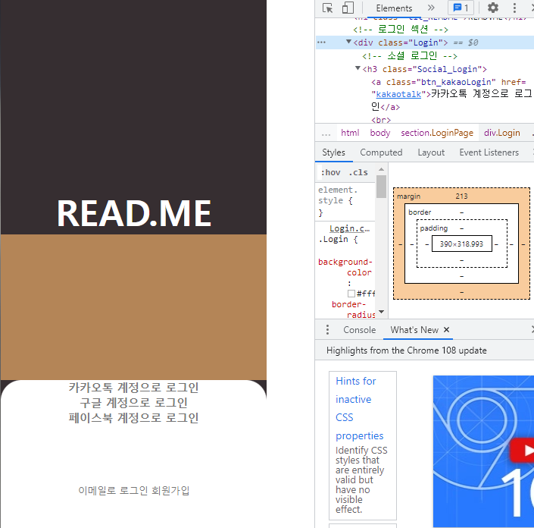
Task: Select the html breadcrumb
Action: pyautogui.click(x=350, y=133)
